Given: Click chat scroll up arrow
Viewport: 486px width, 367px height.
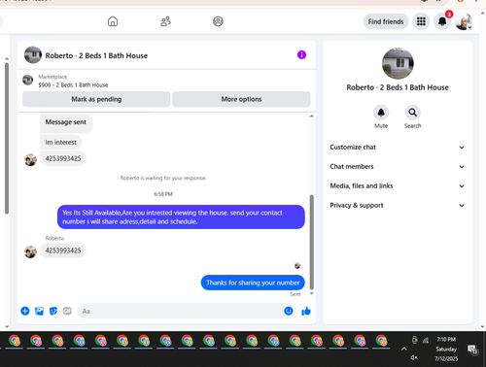Looking at the screenshot, I should [312, 116].
